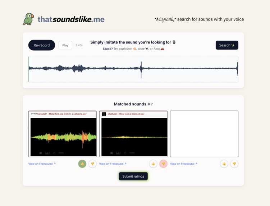
Task: Click the time readout in Metal fork player
Action: coord(61,153)
